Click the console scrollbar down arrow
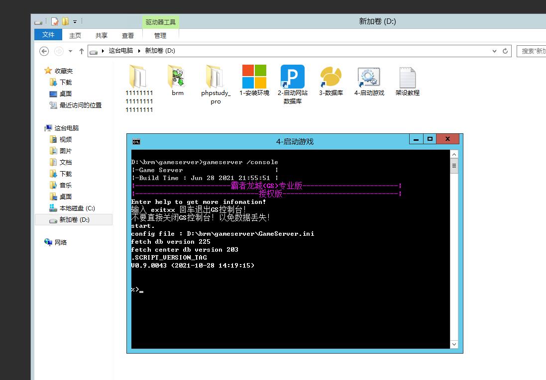The width and height of the screenshot is (546, 380). pos(454,344)
